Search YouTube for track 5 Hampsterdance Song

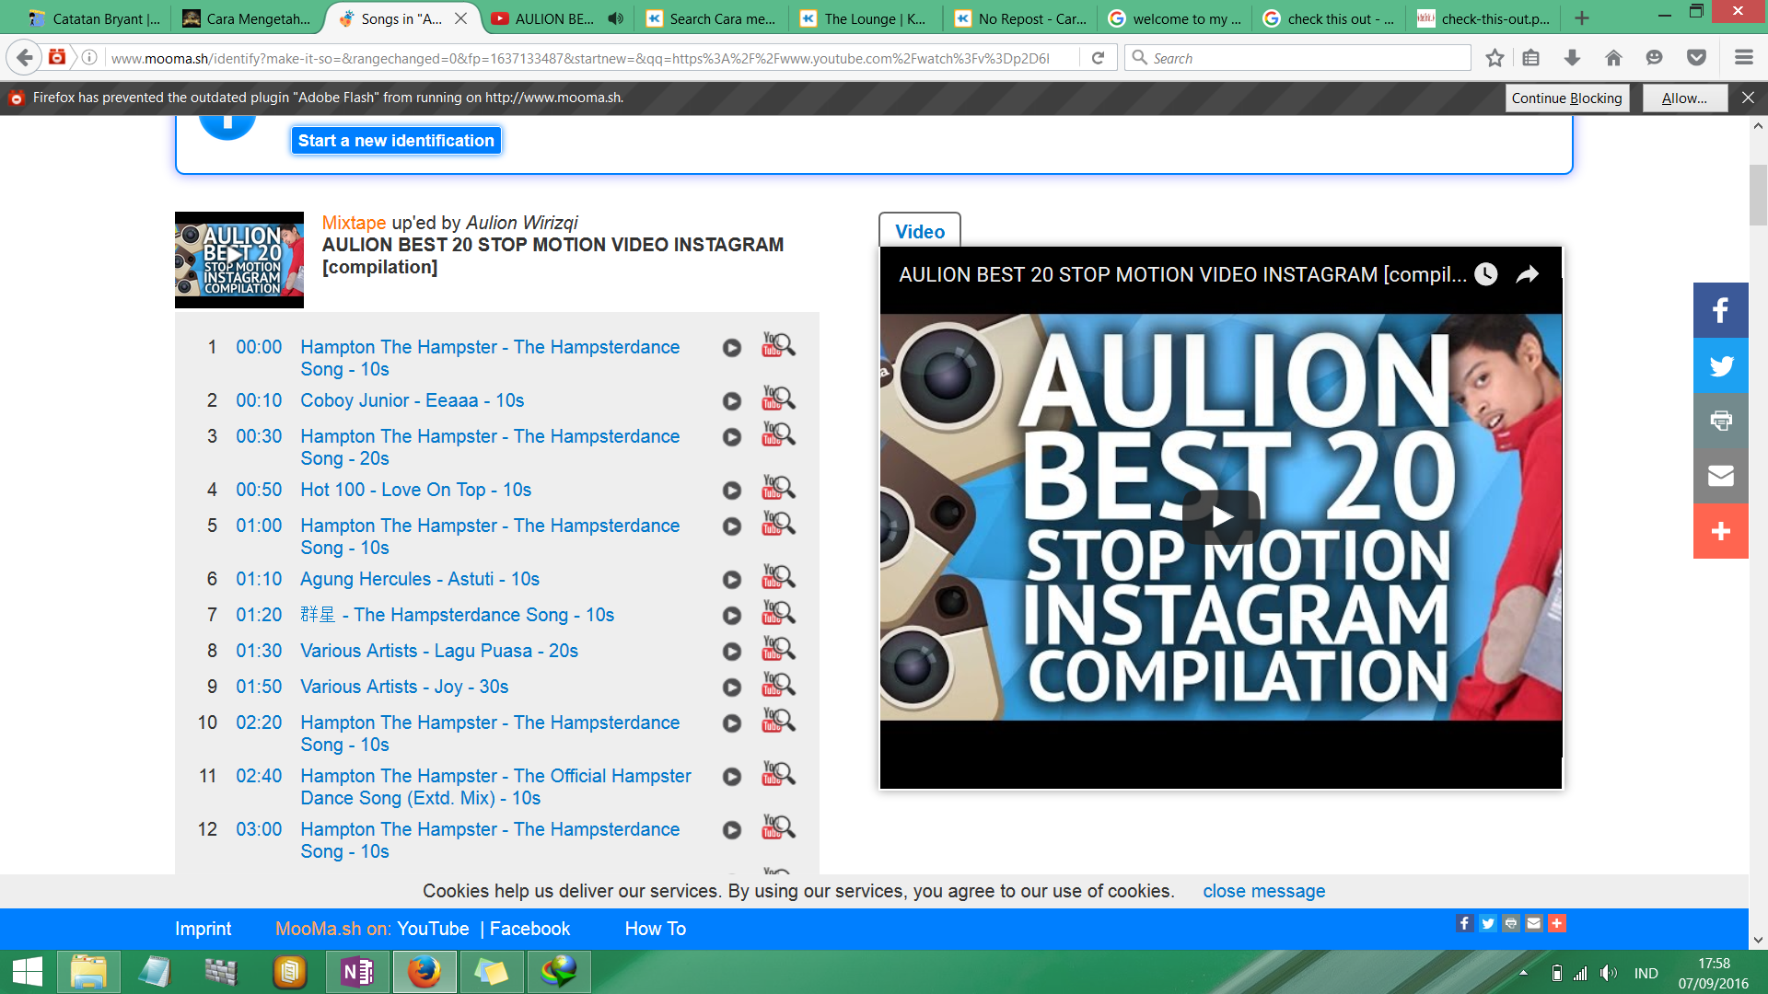click(778, 524)
